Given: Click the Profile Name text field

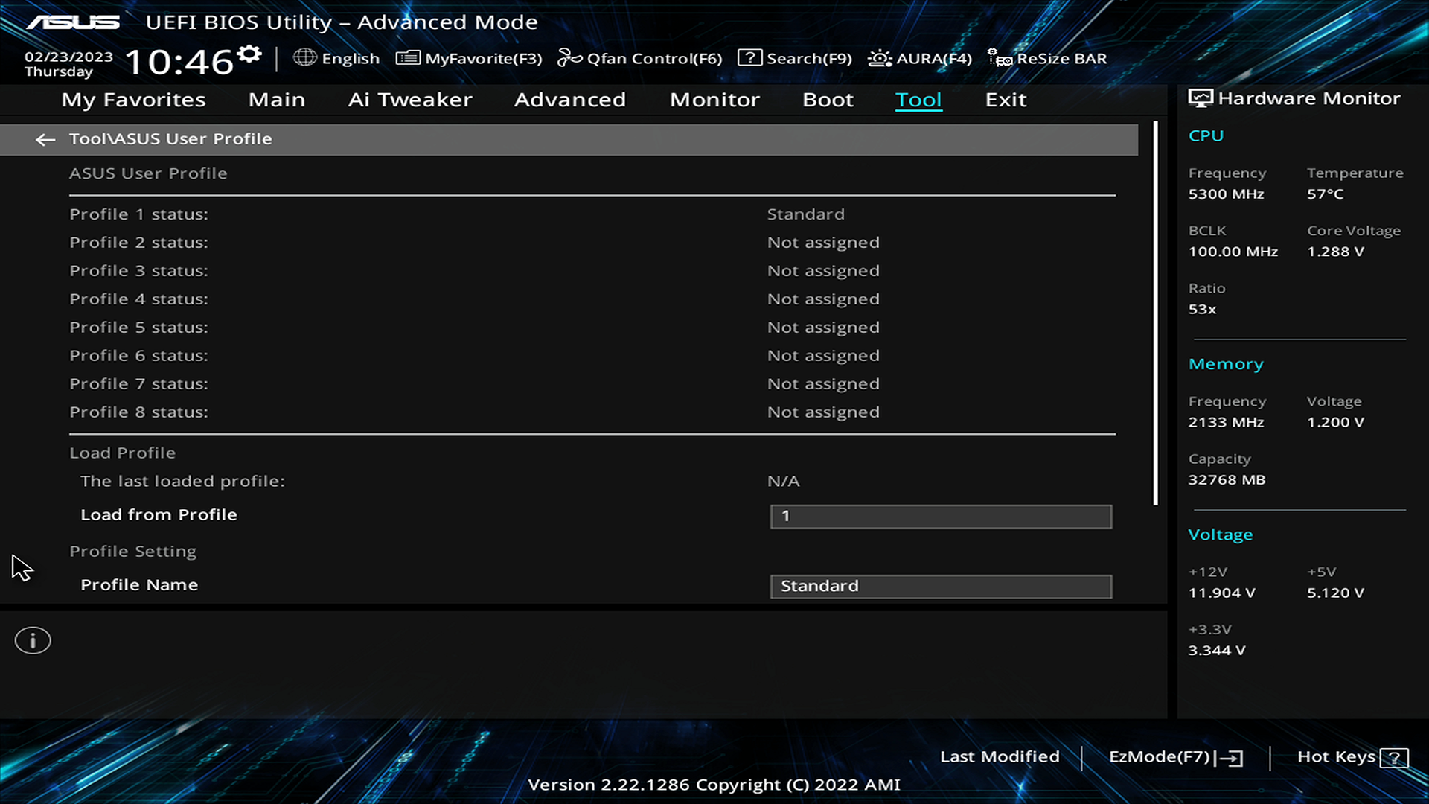Looking at the screenshot, I should point(941,586).
